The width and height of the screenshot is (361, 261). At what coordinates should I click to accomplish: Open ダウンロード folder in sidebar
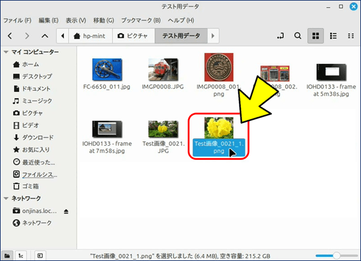point(37,137)
